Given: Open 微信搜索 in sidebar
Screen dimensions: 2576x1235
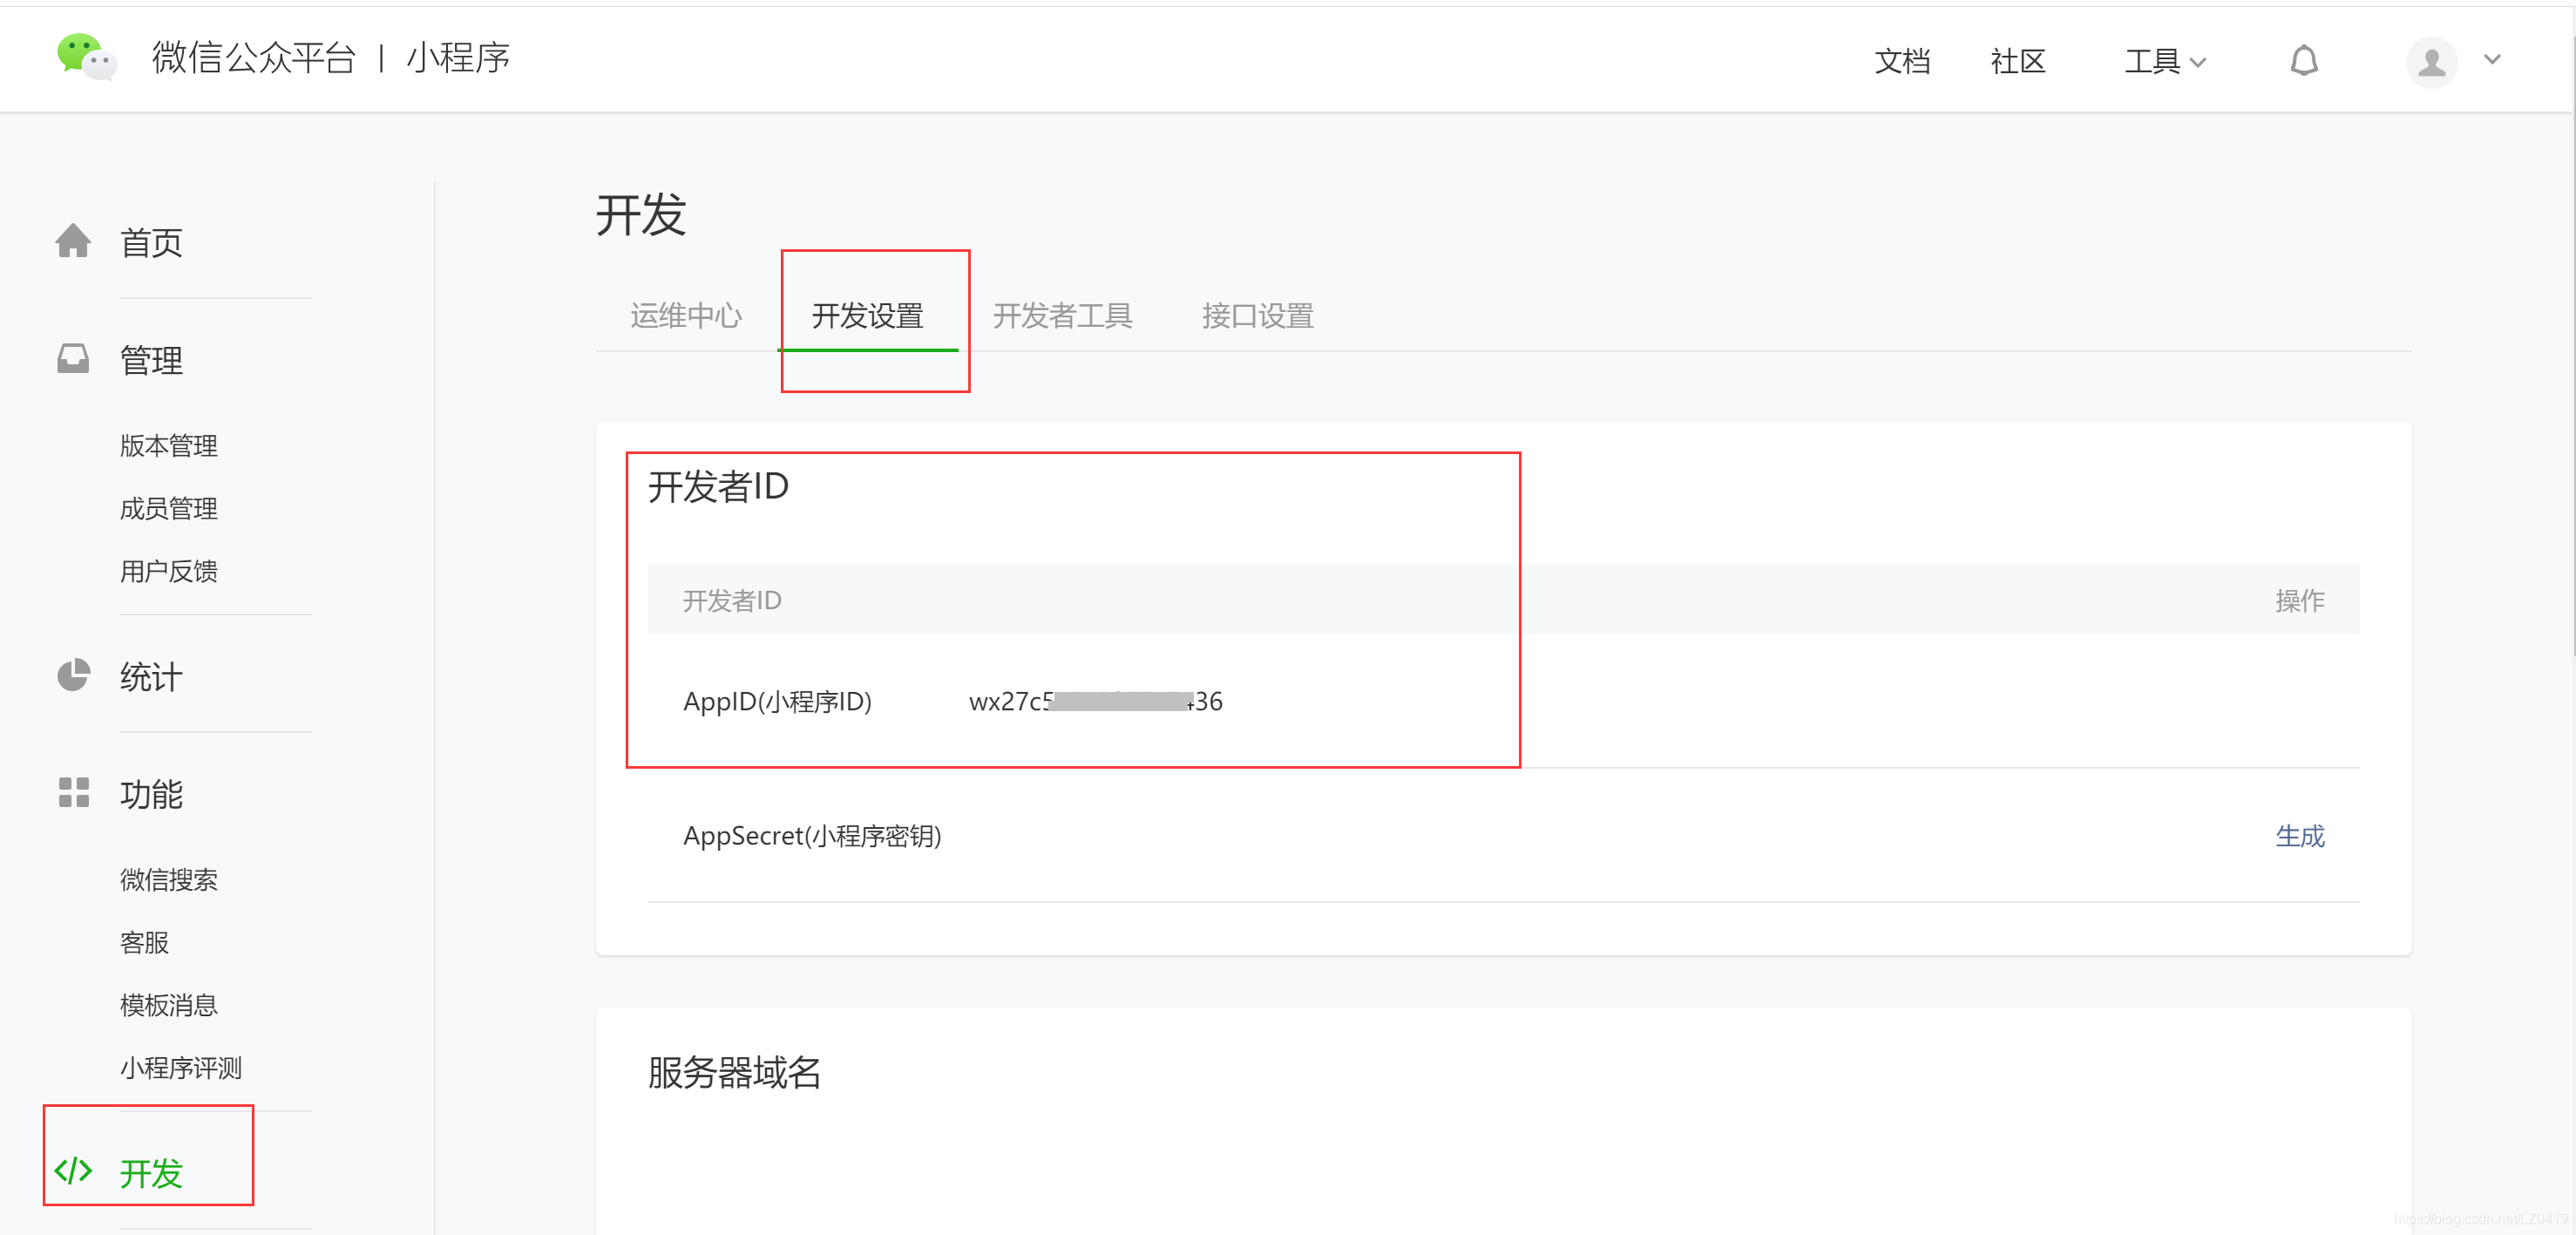Looking at the screenshot, I should point(168,880).
